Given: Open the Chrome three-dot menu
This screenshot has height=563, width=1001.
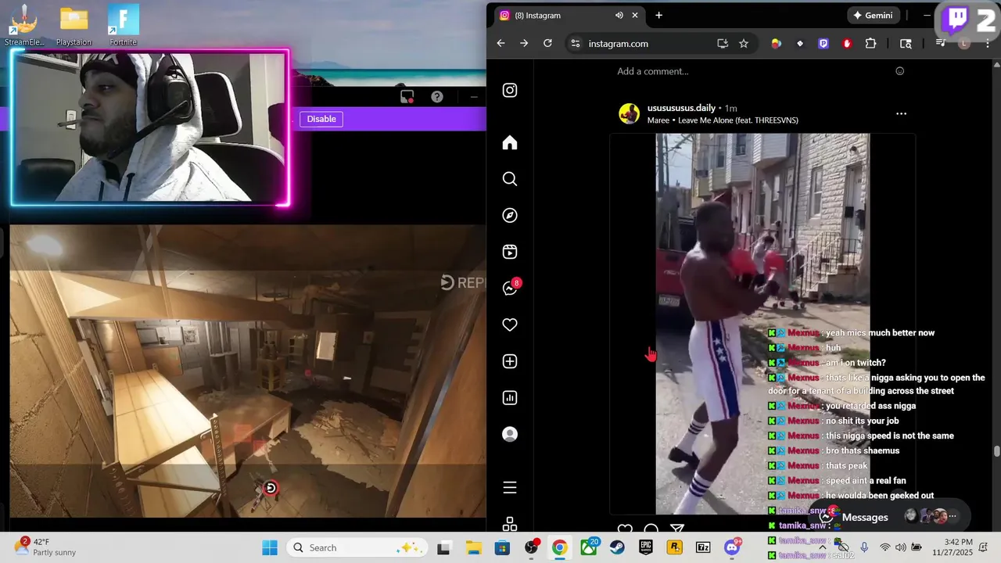Looking at the screenshot, I should click(987, 44).
